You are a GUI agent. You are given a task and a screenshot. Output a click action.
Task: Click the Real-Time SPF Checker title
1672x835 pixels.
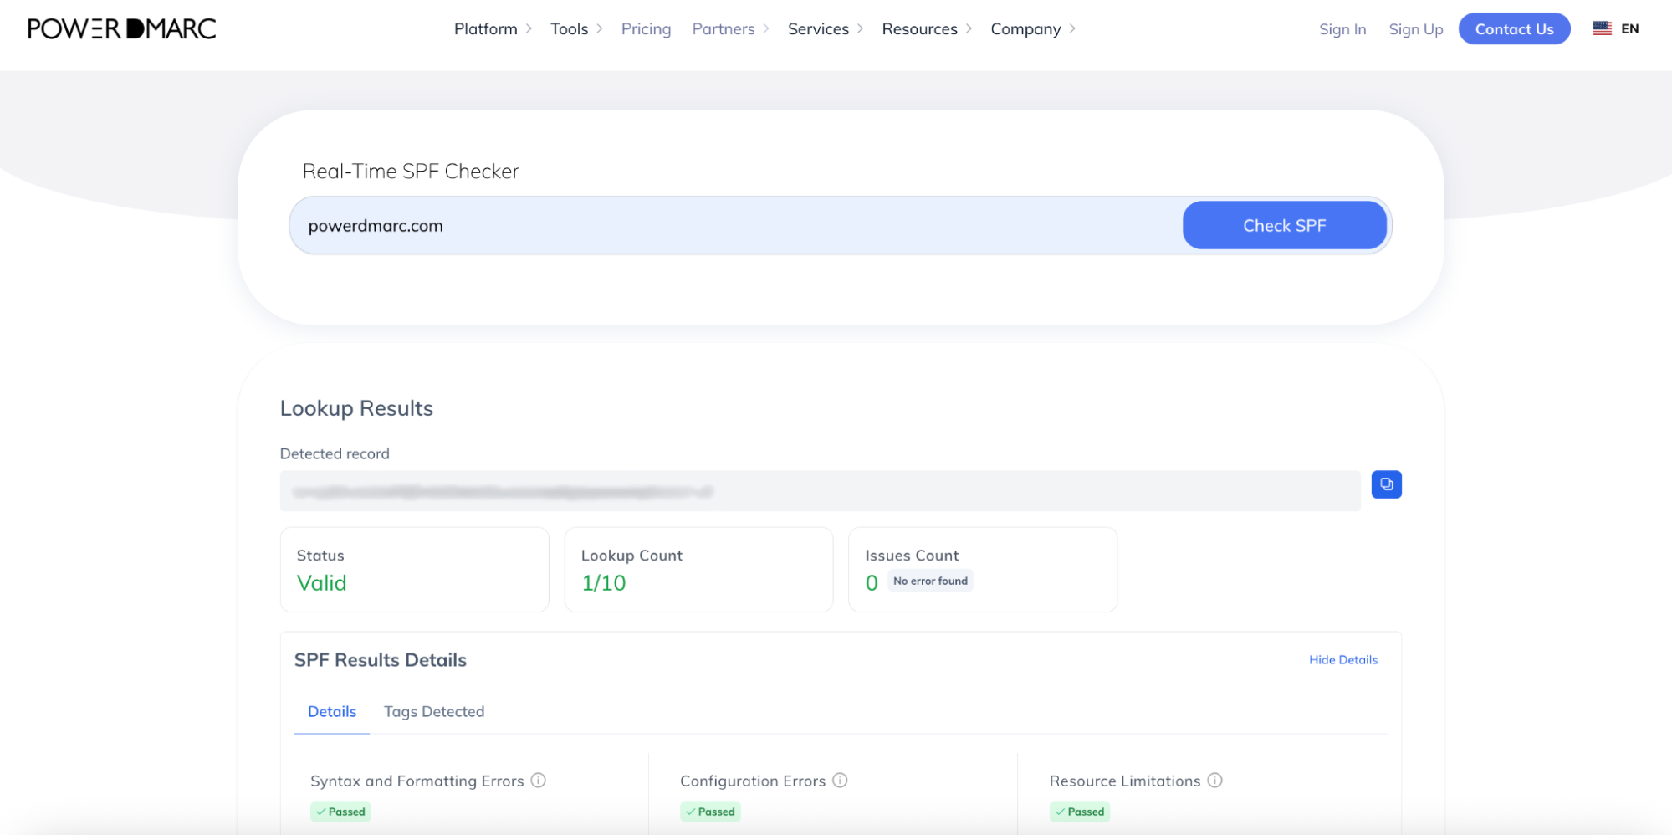pos(411,172)
